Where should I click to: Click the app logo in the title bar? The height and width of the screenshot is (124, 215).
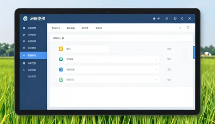coord(25,19)
